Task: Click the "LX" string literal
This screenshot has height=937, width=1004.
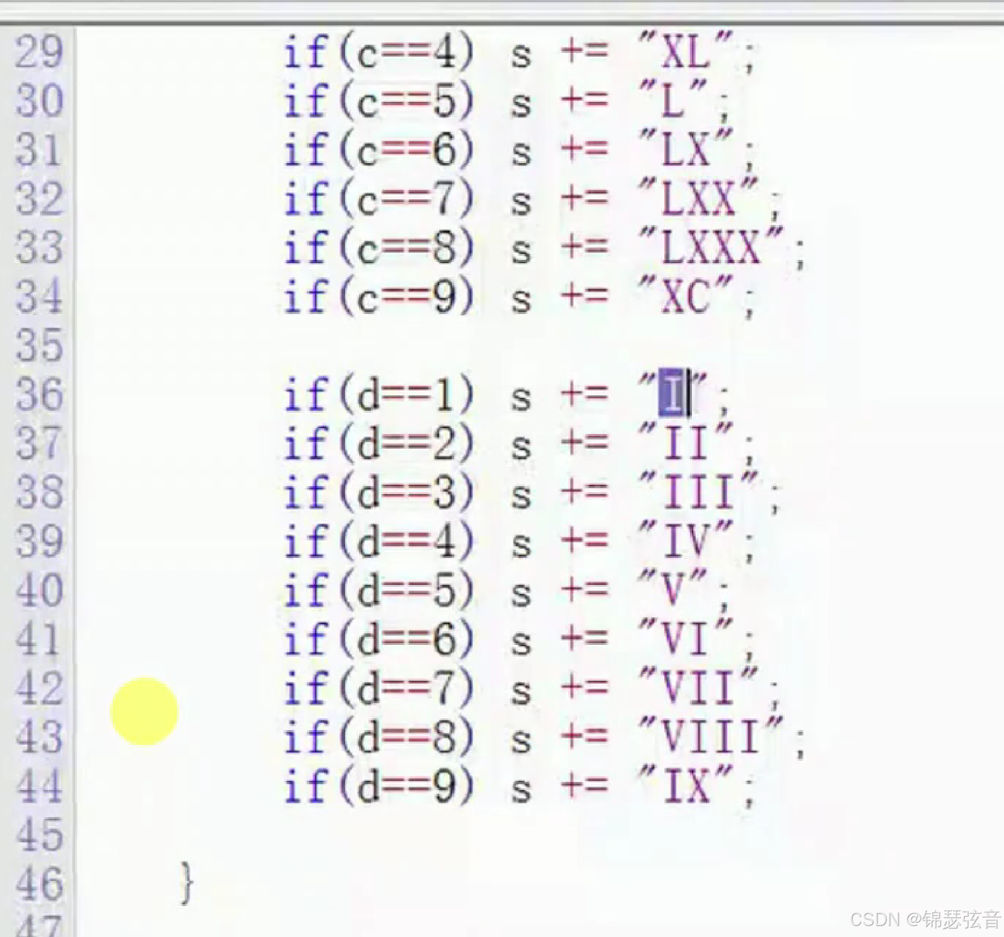Action: 686,150
